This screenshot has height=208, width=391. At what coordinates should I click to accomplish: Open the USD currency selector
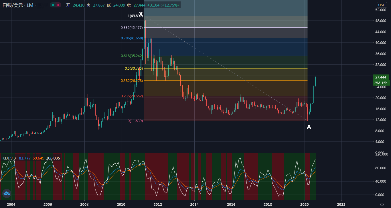(x=382, y=5)
